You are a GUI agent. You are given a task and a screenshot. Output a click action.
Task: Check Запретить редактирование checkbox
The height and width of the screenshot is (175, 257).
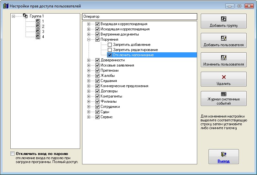[110, 50]
